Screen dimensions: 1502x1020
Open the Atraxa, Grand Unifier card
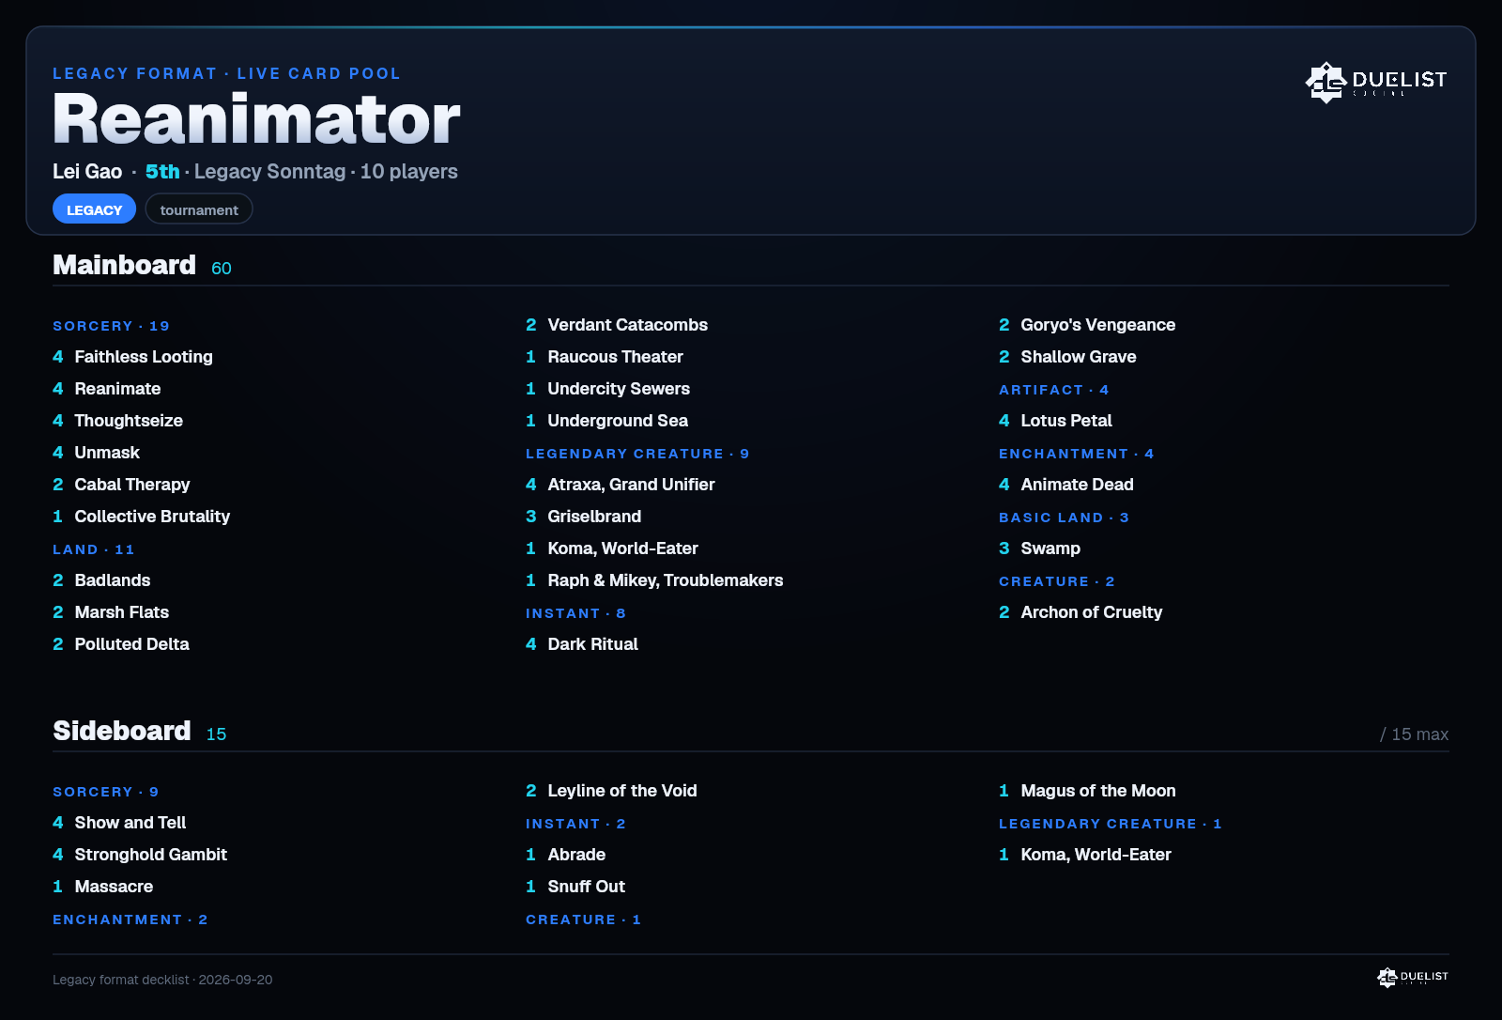[620, 485]
